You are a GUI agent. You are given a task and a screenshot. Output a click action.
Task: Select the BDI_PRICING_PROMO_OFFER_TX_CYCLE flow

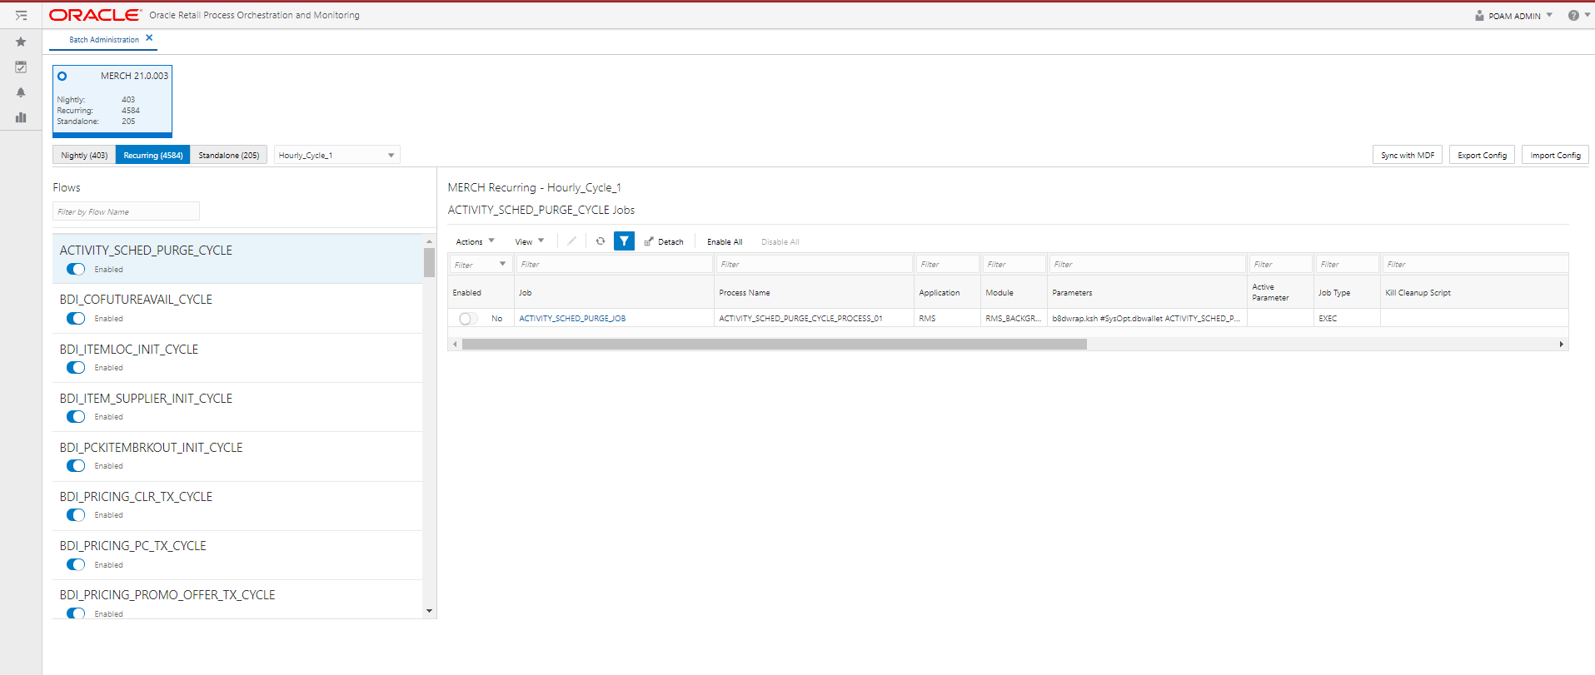[167, 595]
